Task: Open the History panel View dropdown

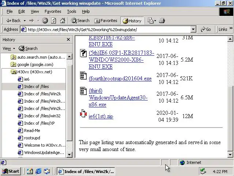Action: tap(9, 48)
